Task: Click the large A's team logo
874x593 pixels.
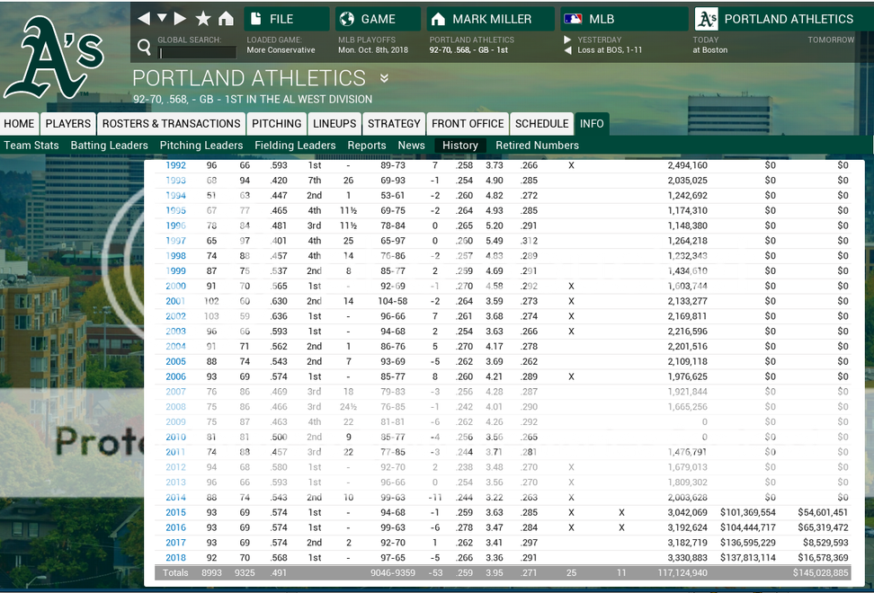Action: (54, 58)
